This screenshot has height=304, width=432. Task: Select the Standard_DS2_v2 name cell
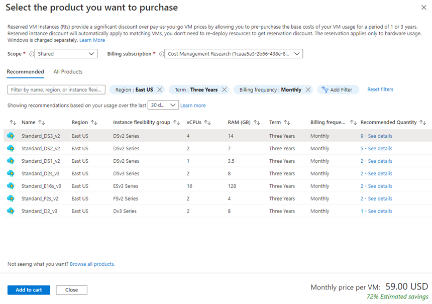coord(41,148)
